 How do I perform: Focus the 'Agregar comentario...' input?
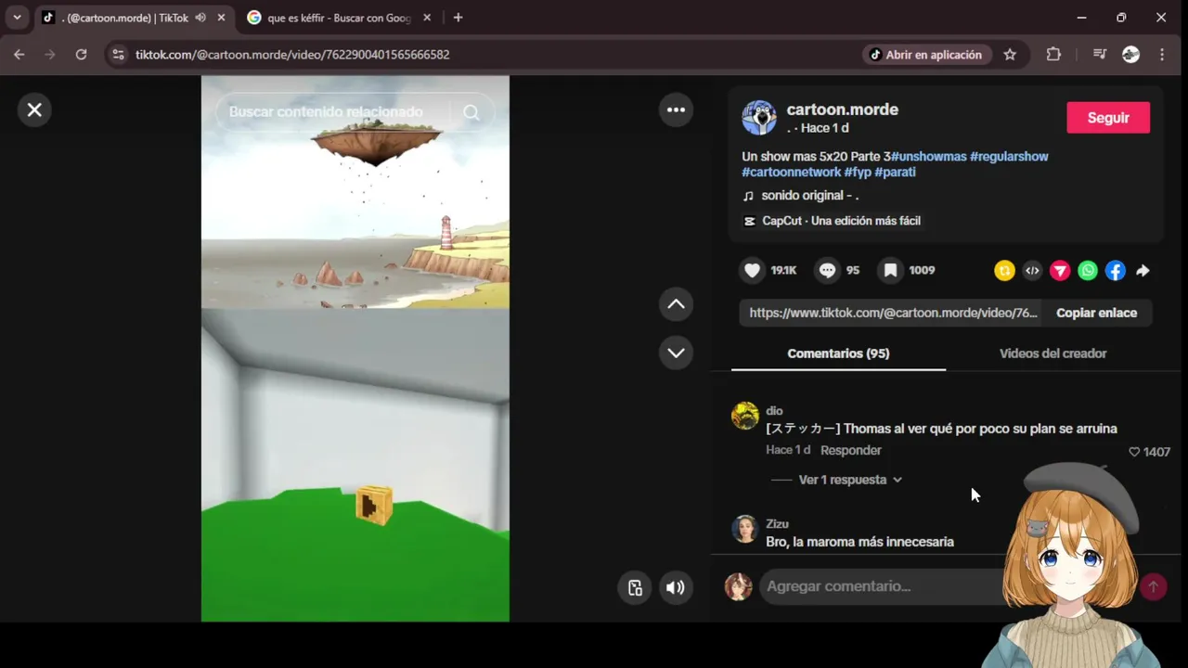pos(882,586)
